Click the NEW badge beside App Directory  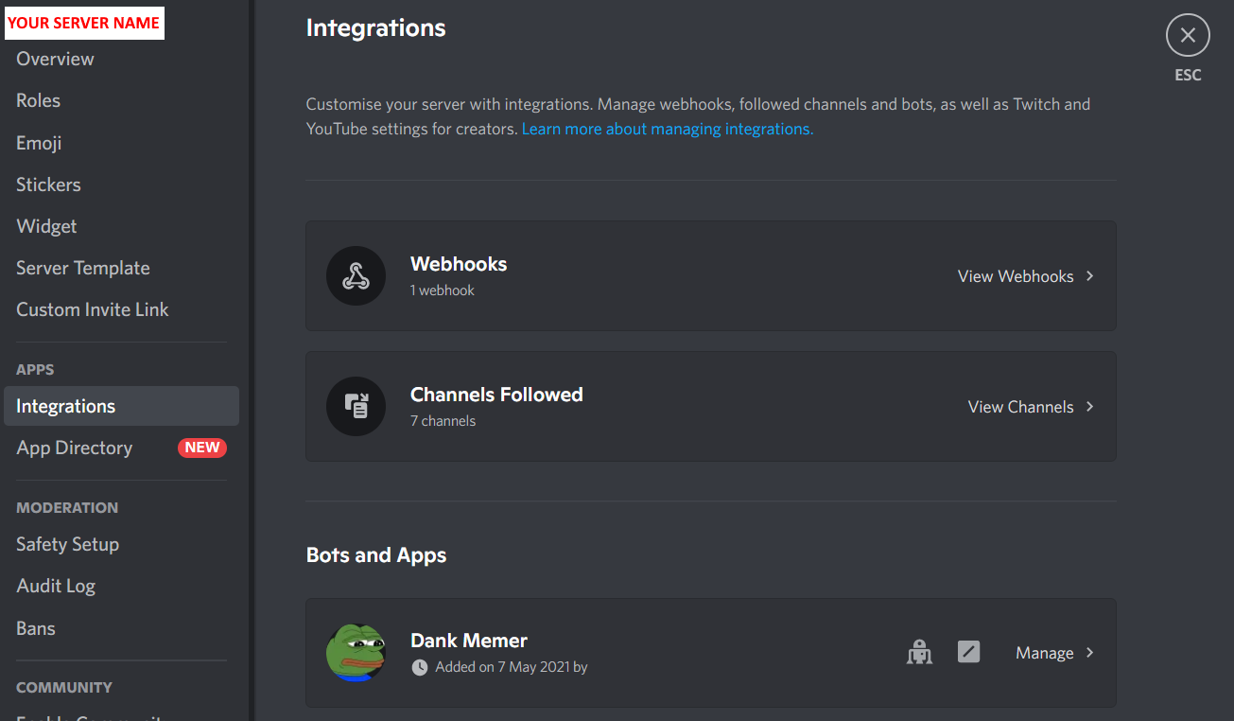(x=201, y=448)
